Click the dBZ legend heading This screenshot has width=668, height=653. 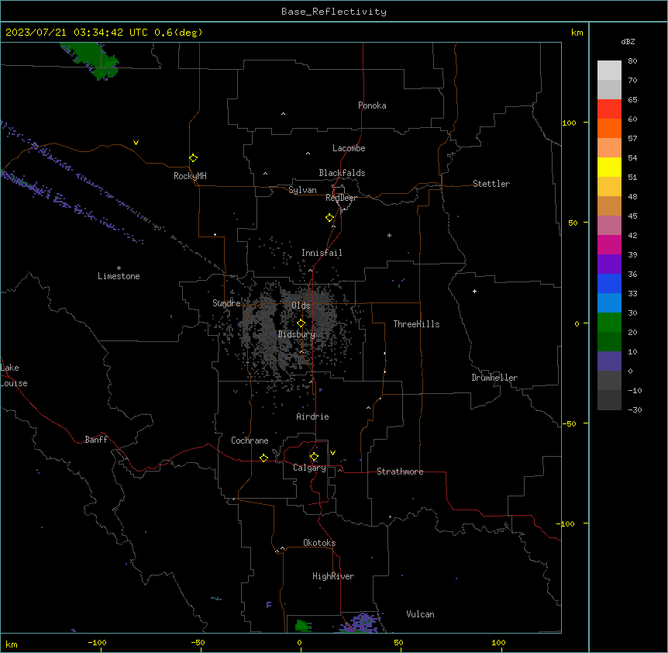pyautogui.click(x=628, y=42)
